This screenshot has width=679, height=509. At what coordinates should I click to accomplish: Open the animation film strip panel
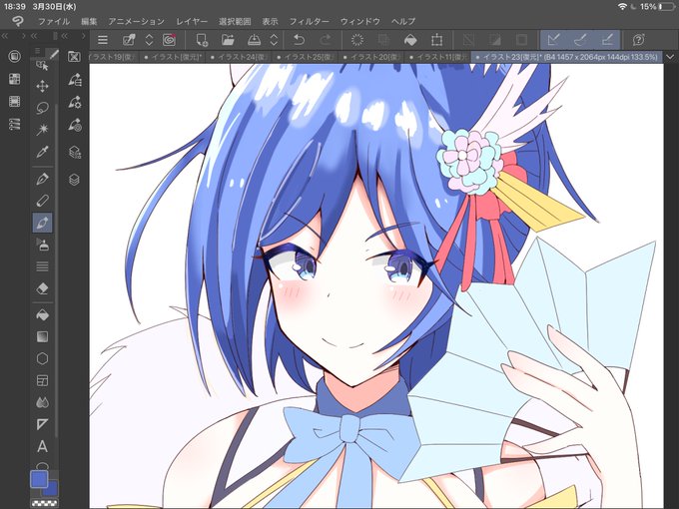[x=14, y=101]
